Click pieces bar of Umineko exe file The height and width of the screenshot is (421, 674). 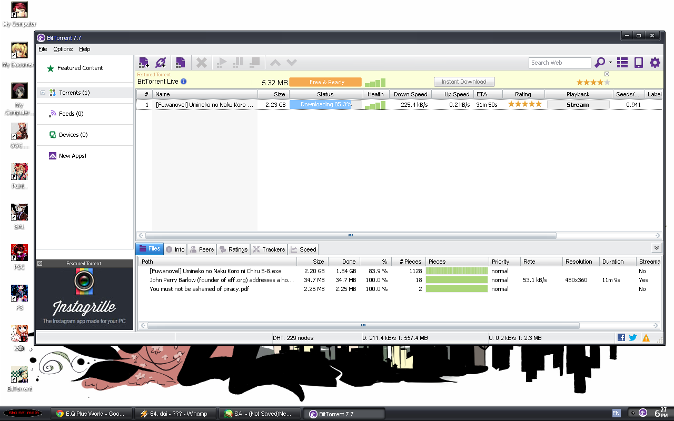point(457,271)
